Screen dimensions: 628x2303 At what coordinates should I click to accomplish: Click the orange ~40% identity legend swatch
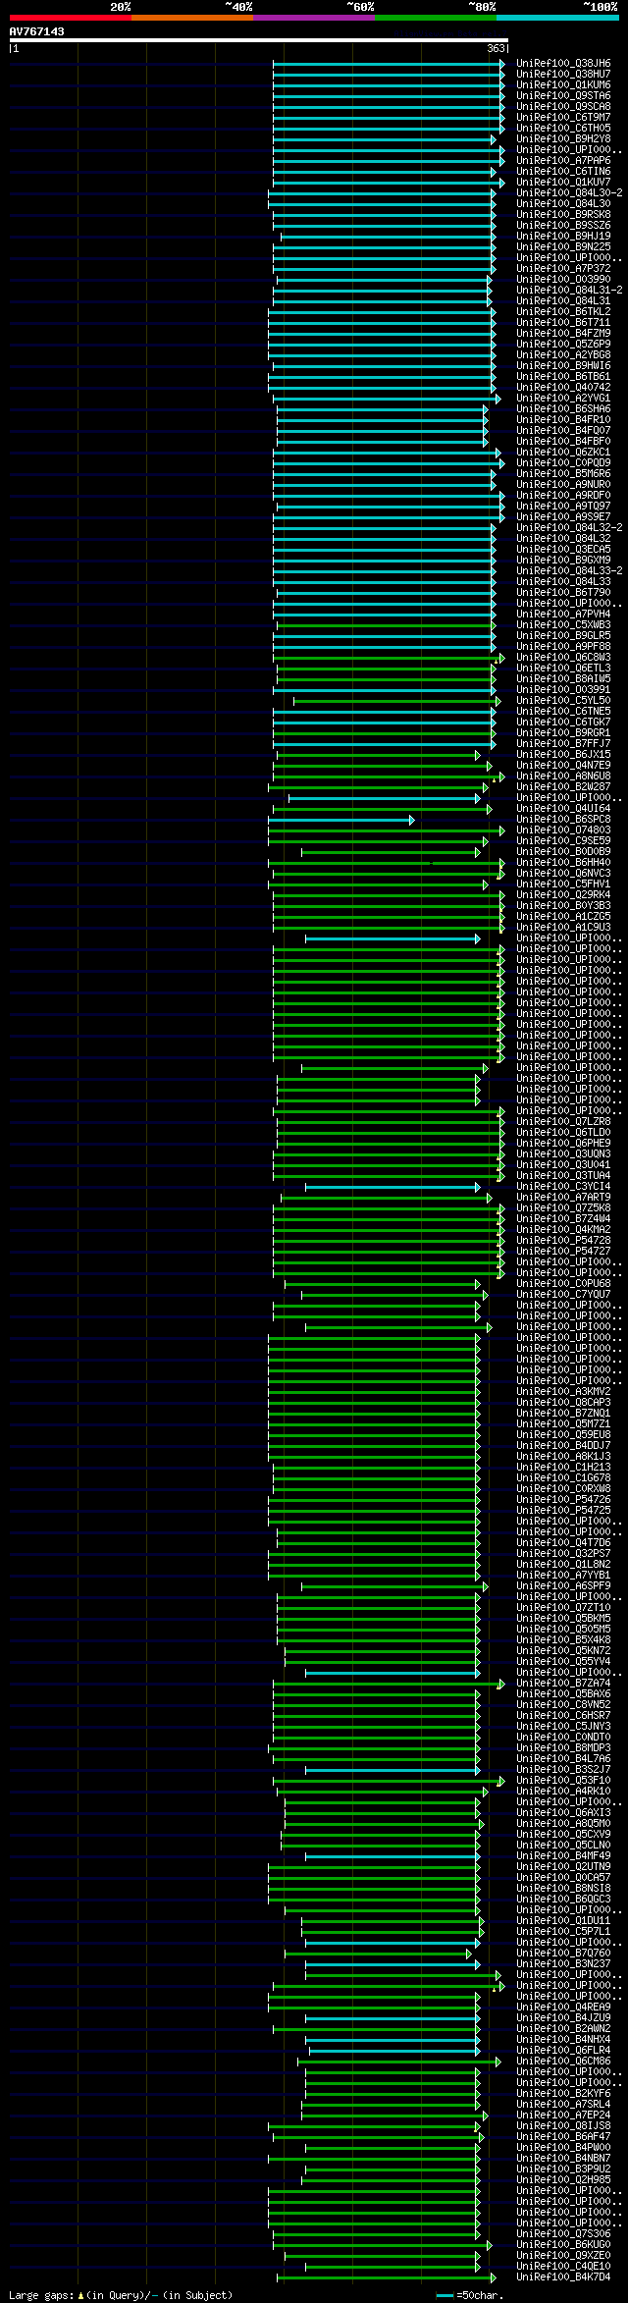(192, 18)
